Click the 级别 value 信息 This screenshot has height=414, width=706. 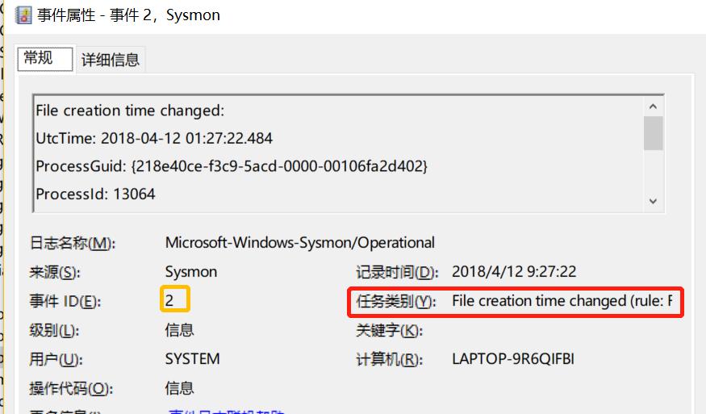tap(179, 330)
